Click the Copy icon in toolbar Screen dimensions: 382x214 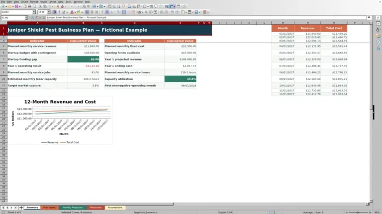(45, 6)
